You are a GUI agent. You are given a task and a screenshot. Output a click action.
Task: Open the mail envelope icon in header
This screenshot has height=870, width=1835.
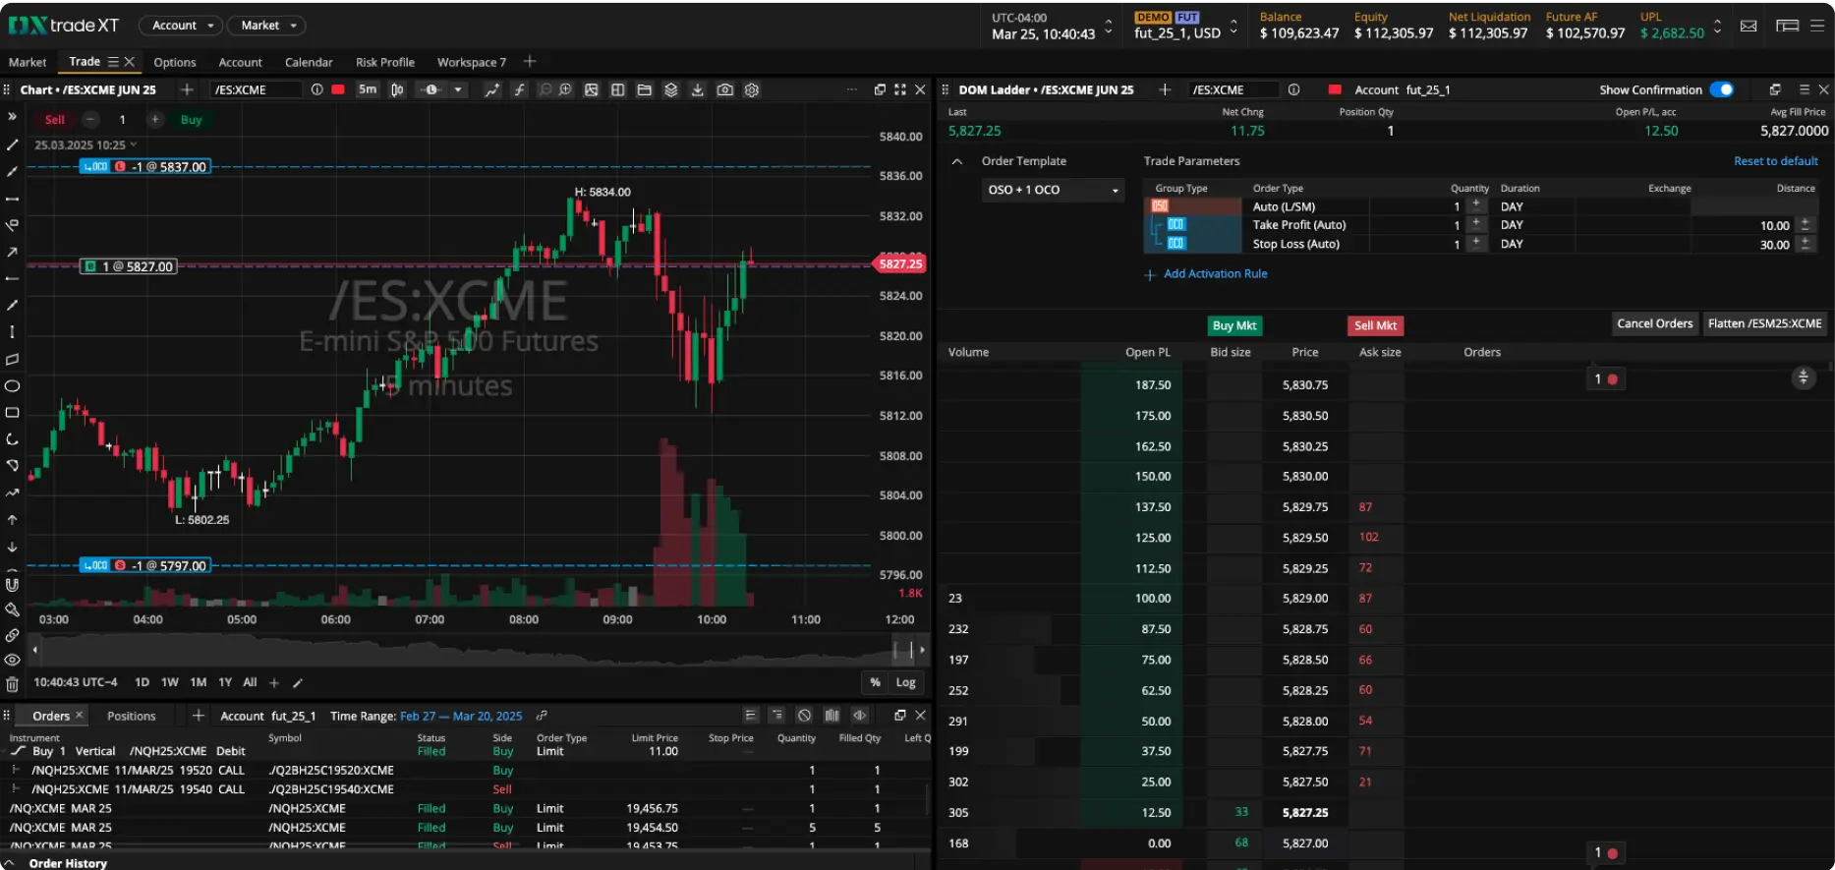[x=1749, y=26]
